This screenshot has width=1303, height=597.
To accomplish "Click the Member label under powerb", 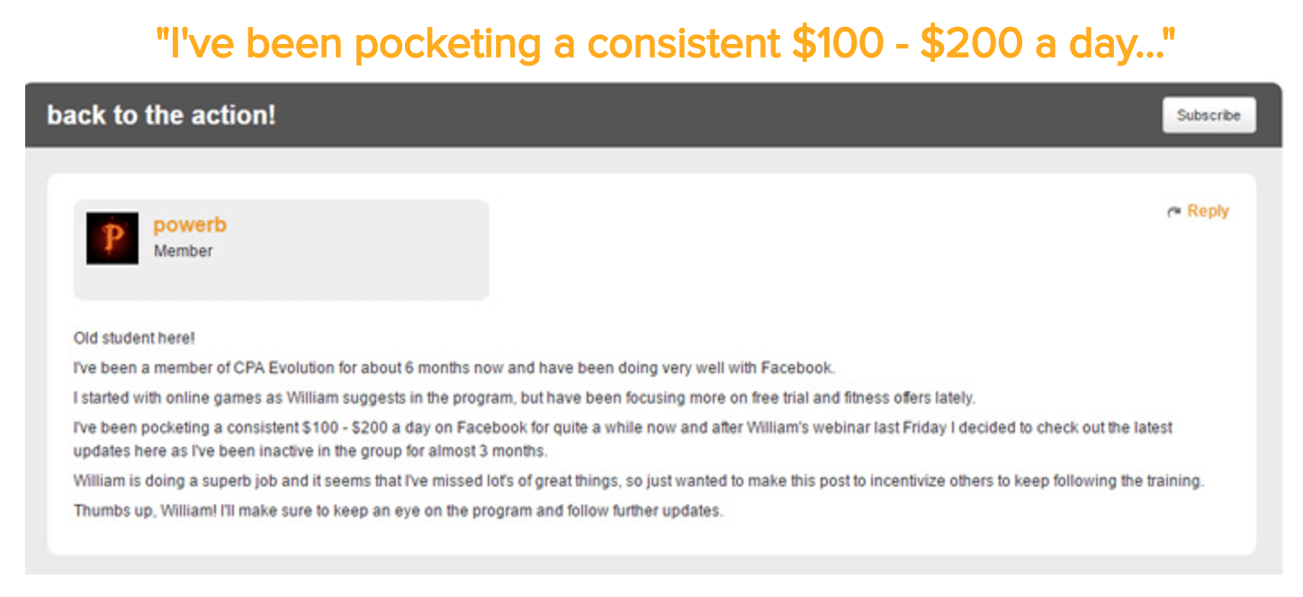I will tap(183, 252).
